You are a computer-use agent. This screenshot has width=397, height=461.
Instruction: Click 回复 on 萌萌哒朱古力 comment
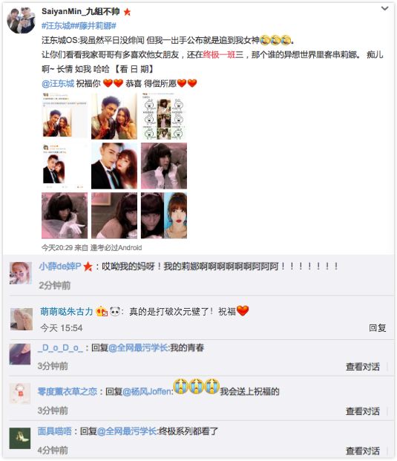(x=377, y=328)
